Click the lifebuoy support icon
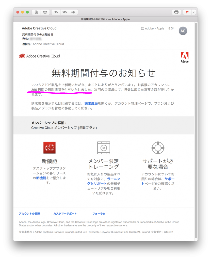 158,148
